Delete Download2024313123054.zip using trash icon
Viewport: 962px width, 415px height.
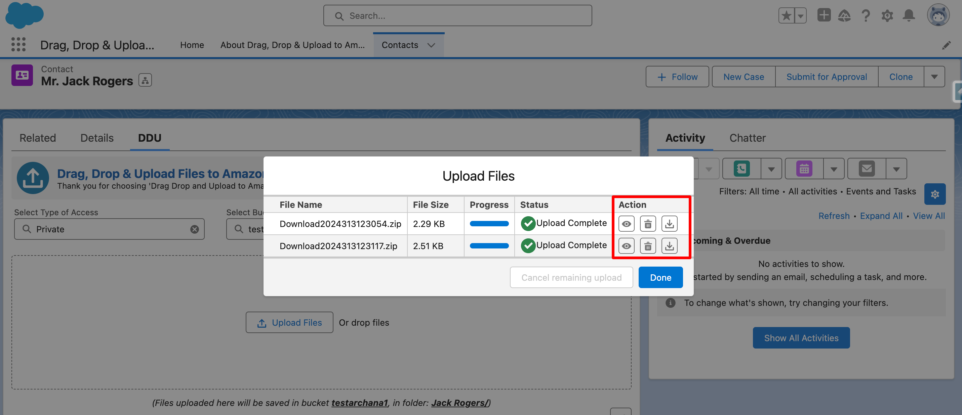(648, 224)
